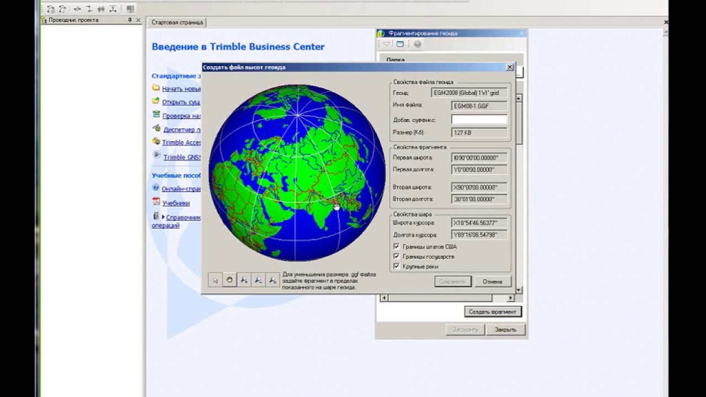Open the Начать новый link

181,89
